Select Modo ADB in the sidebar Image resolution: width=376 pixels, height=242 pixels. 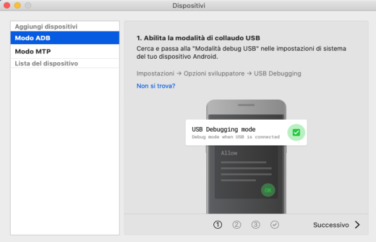[x=65, y=38]
